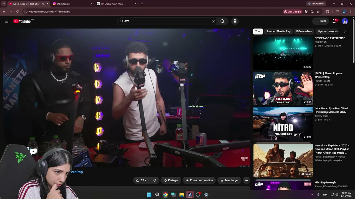Open Chrome media controls icon
Image resolution: width=355 pixels, height=199 pixels.
337,12
